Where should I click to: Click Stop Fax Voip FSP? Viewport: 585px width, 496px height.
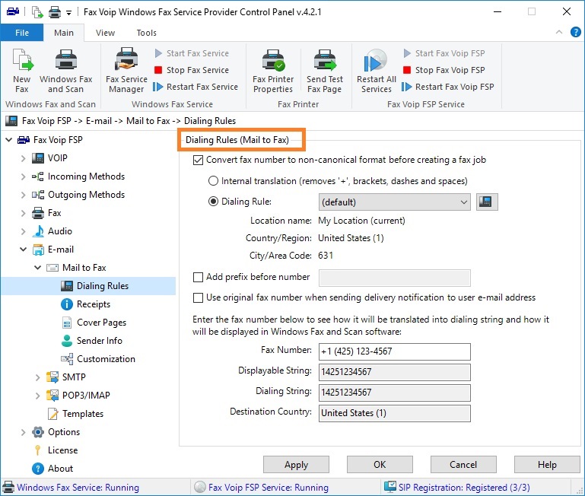444,70
